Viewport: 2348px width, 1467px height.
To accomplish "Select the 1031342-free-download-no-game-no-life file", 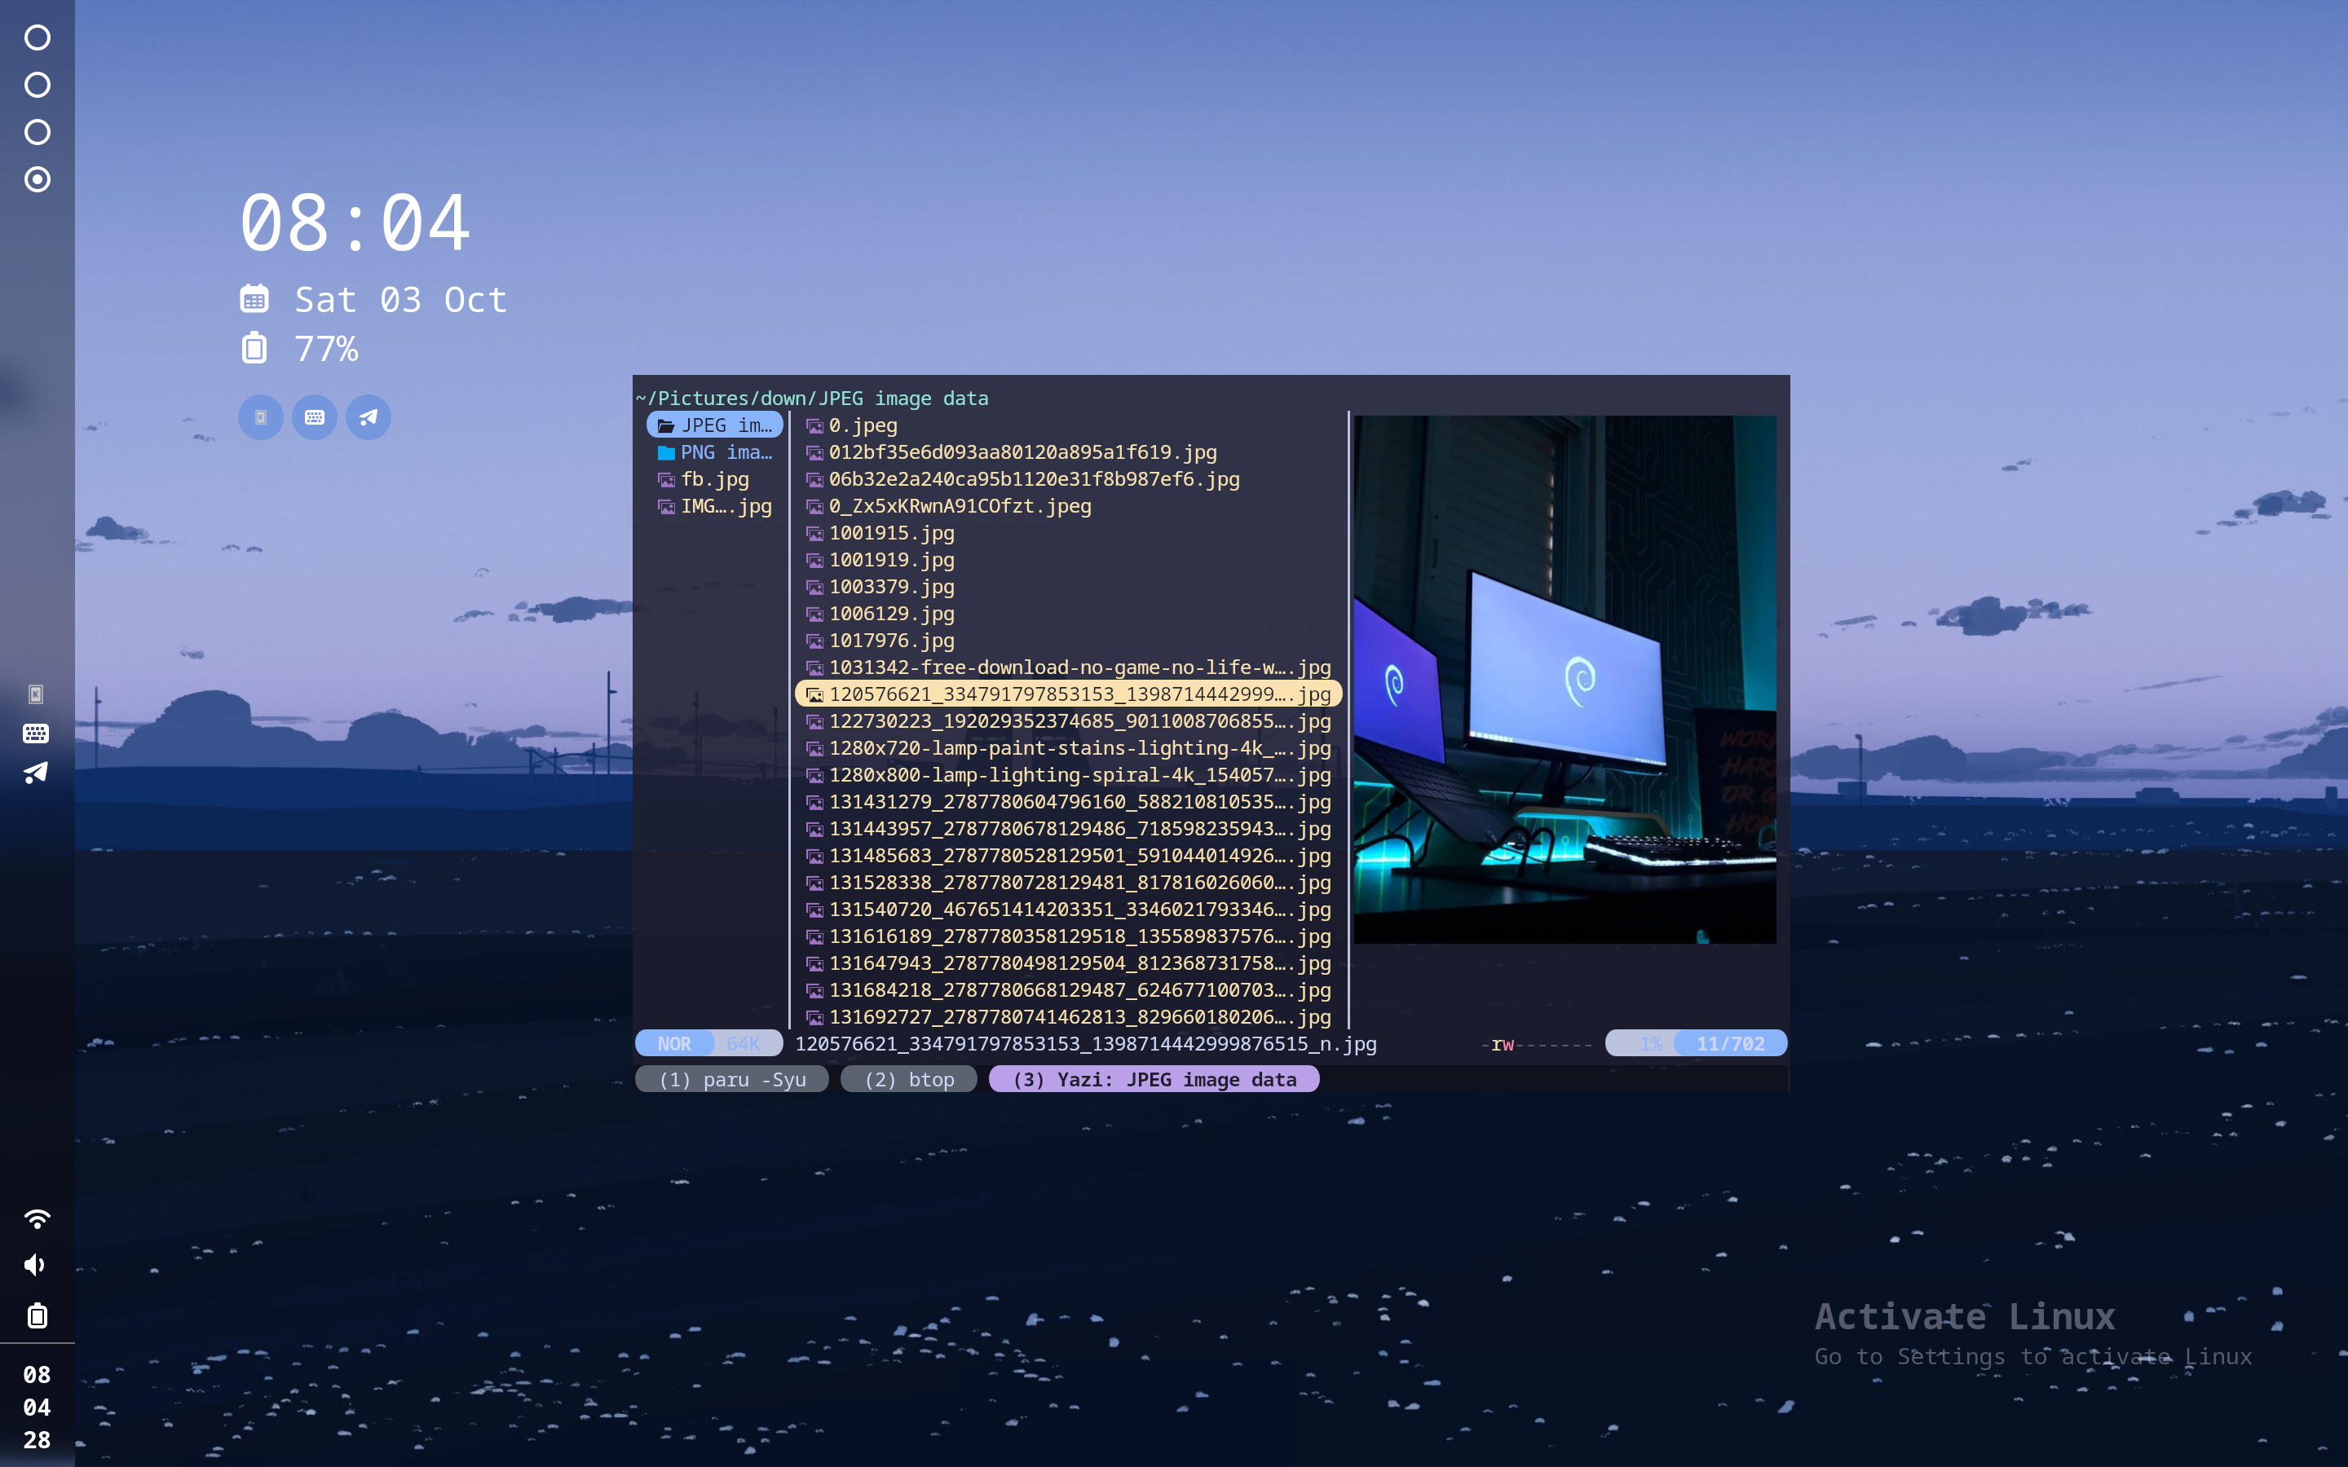I will click(1067, 667).
